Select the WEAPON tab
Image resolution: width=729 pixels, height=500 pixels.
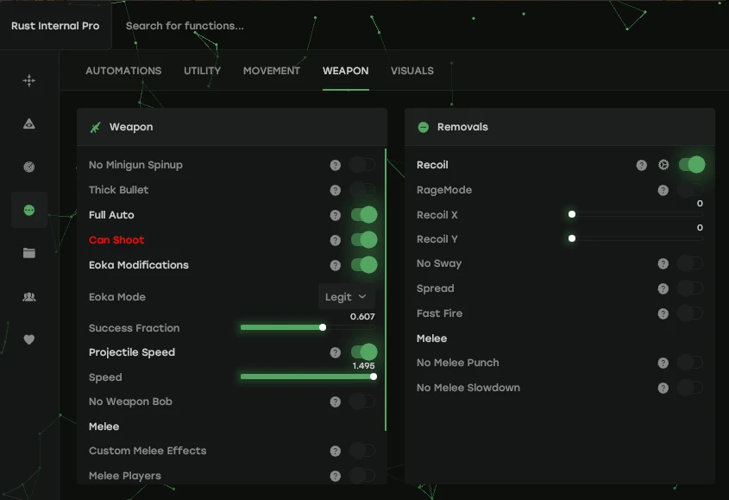[x=345, y=71]
